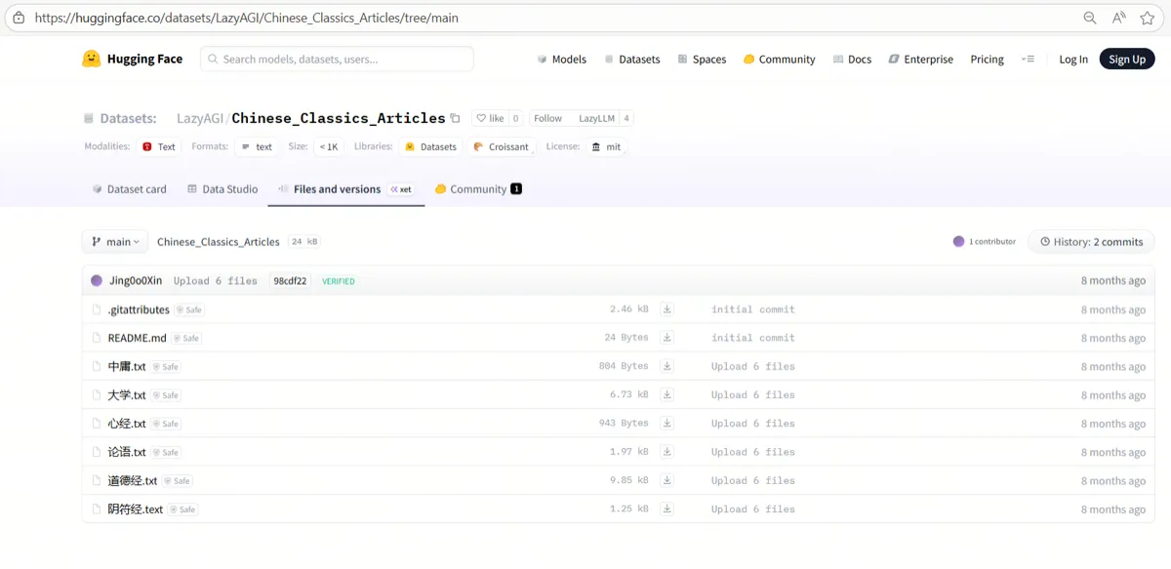Click the Hugging Face logo icon
Screen dimensions: 1171x569
click(x=91, y=59)
